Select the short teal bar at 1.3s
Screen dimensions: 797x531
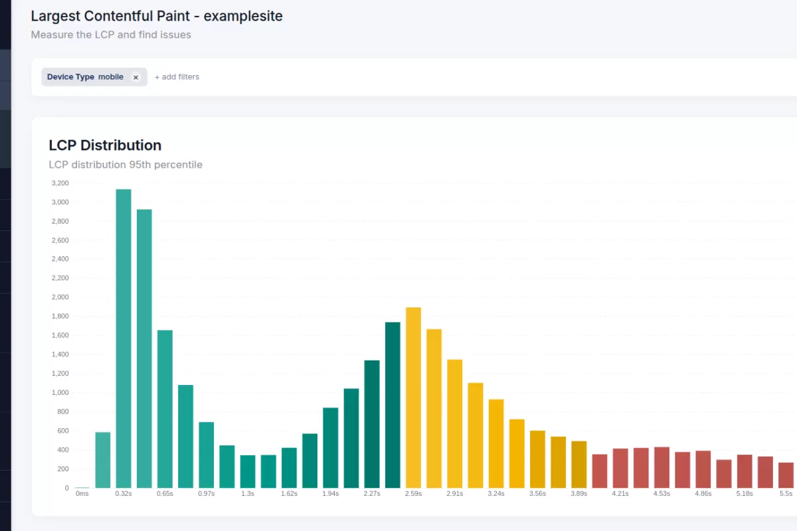coord(248,471)
